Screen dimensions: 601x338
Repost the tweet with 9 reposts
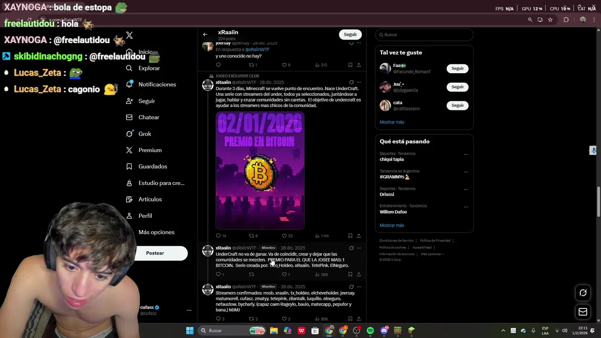(252, 236)
